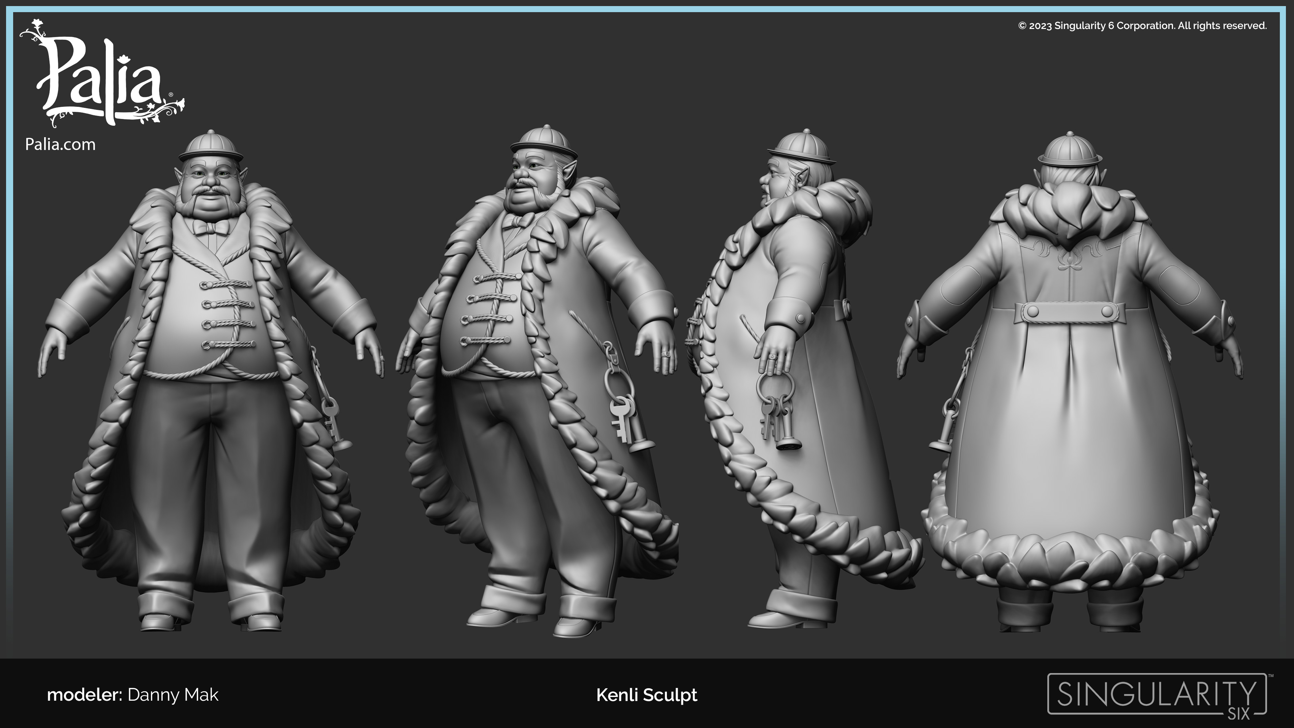
Task: Click the bow tie on front-view figure
Action: click(211, 227)
